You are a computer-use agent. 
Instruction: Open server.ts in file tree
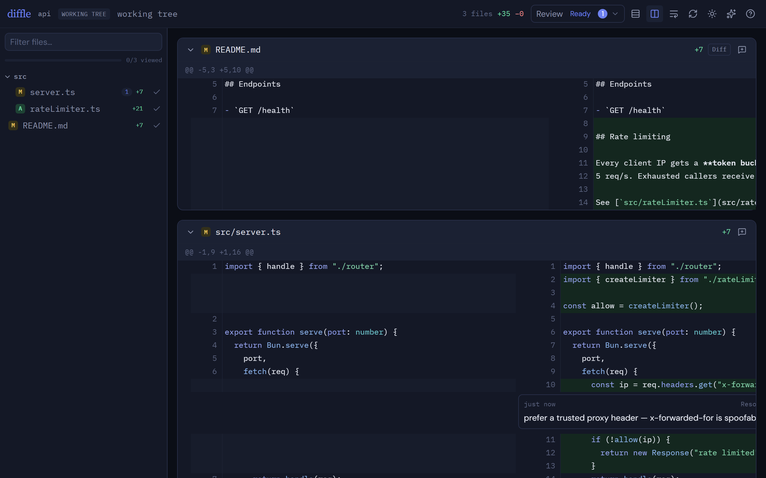point(53,92)
